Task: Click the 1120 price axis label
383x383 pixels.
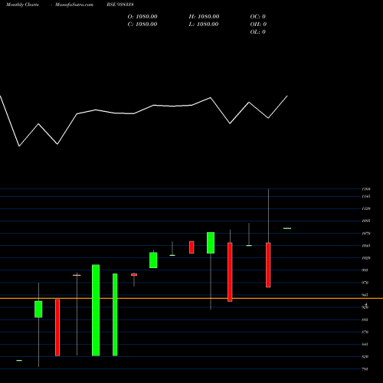Action: 366,208
